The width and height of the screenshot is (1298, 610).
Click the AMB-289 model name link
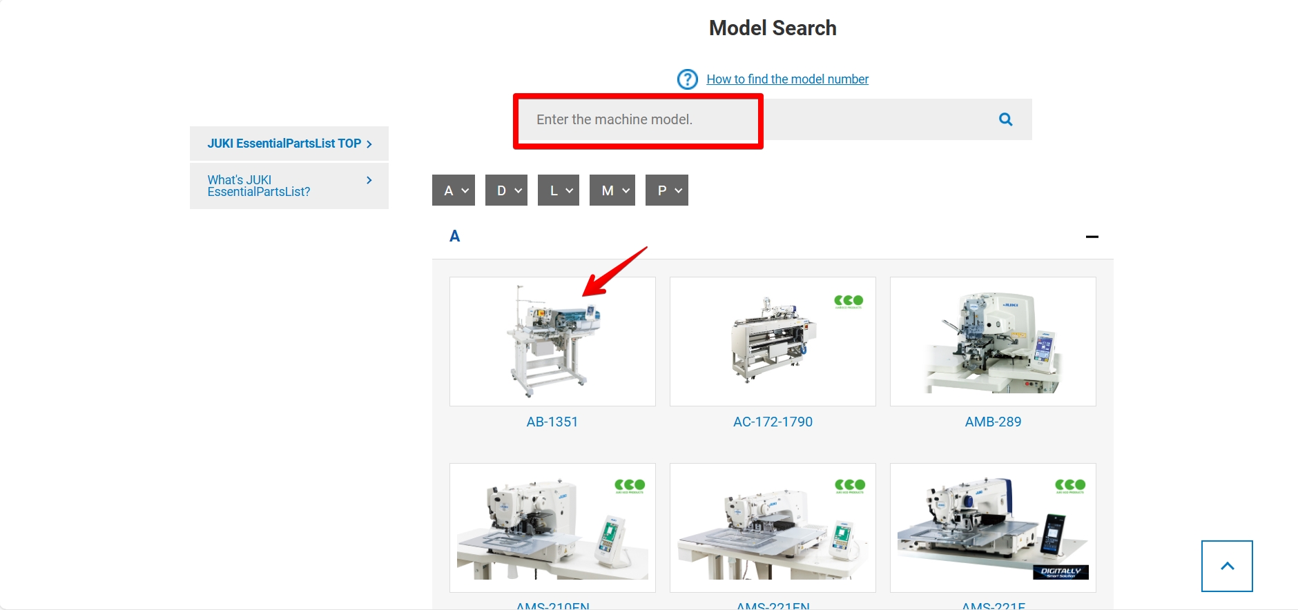click(992, 422)
